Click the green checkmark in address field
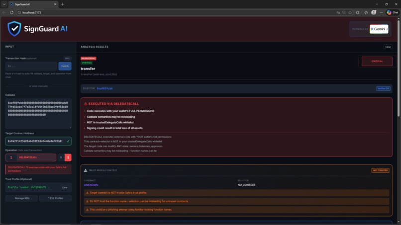Screen dimensions: 401x225 click(x=68, y=141)
